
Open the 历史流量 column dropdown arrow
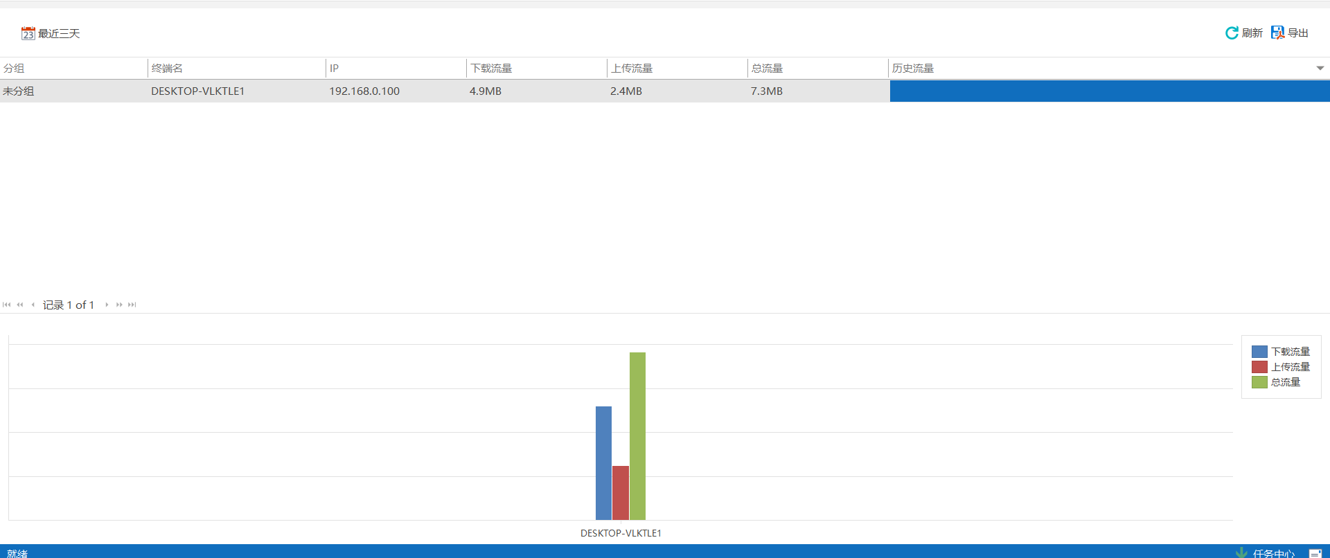pos(1320,68)
